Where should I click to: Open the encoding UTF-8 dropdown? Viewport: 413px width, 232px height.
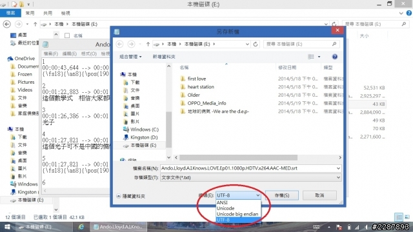(x=238, y=195)
